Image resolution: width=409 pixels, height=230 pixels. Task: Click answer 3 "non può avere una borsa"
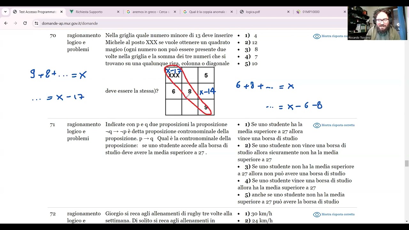[296, 170]
